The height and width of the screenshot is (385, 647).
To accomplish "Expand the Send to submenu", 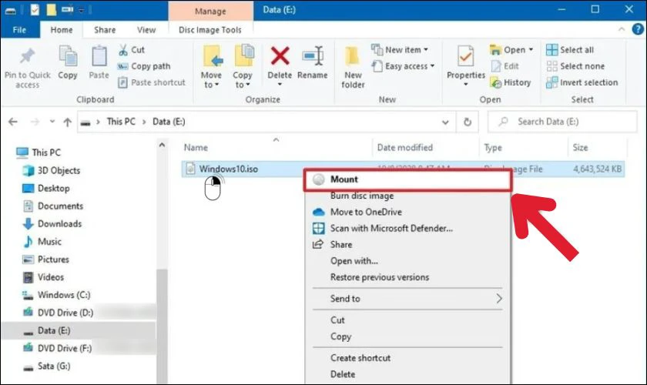I will click(x=407, y=298).
